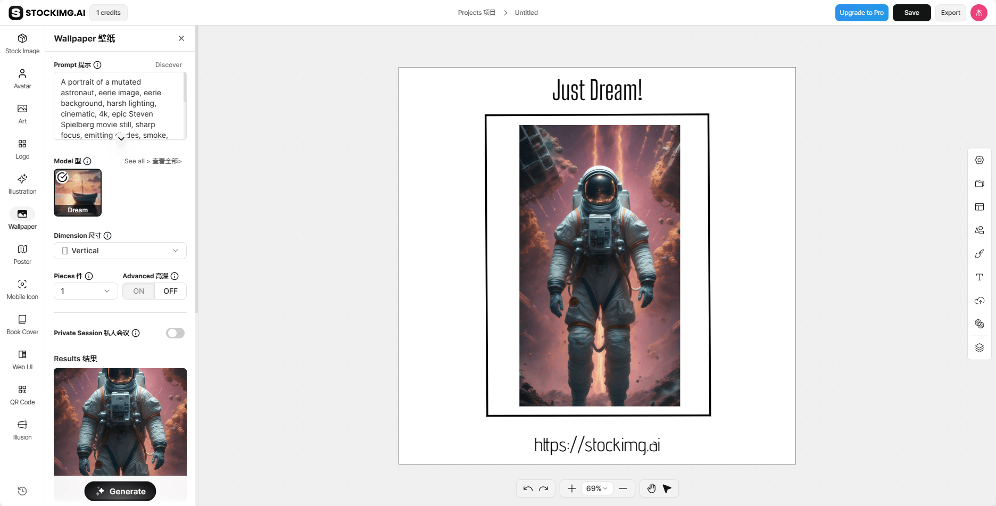996x506 pixels.
Task: Go to Projects in the breadcrumb
Action: (x=476, y=12)
